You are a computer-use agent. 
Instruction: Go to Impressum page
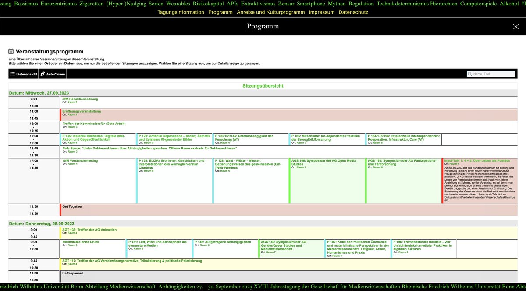[x=321, y=12]
